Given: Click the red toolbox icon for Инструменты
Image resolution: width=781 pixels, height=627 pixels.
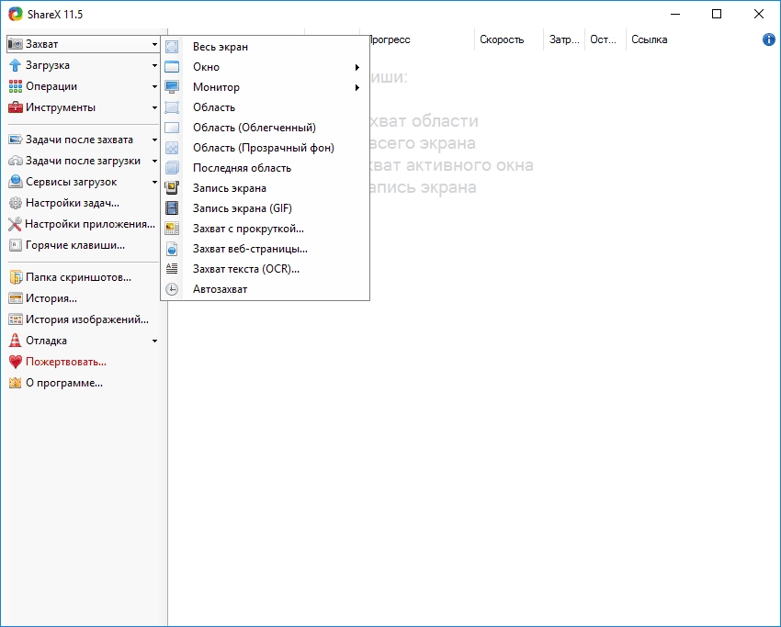Looking at the screenshot, I should (x=16, y=107).
